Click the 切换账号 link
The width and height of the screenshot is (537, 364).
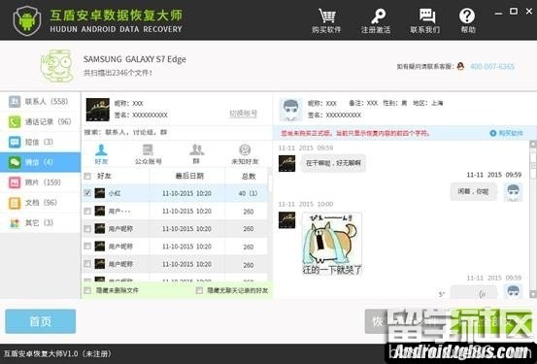point(243,114)
